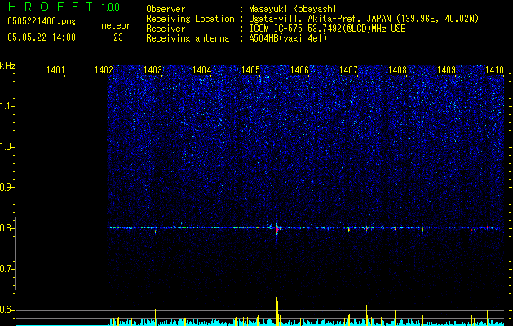The width and height of the screenshot is (513, 326).
Task: Click the 0.9 kHz axis label
Action: (6, 187)
